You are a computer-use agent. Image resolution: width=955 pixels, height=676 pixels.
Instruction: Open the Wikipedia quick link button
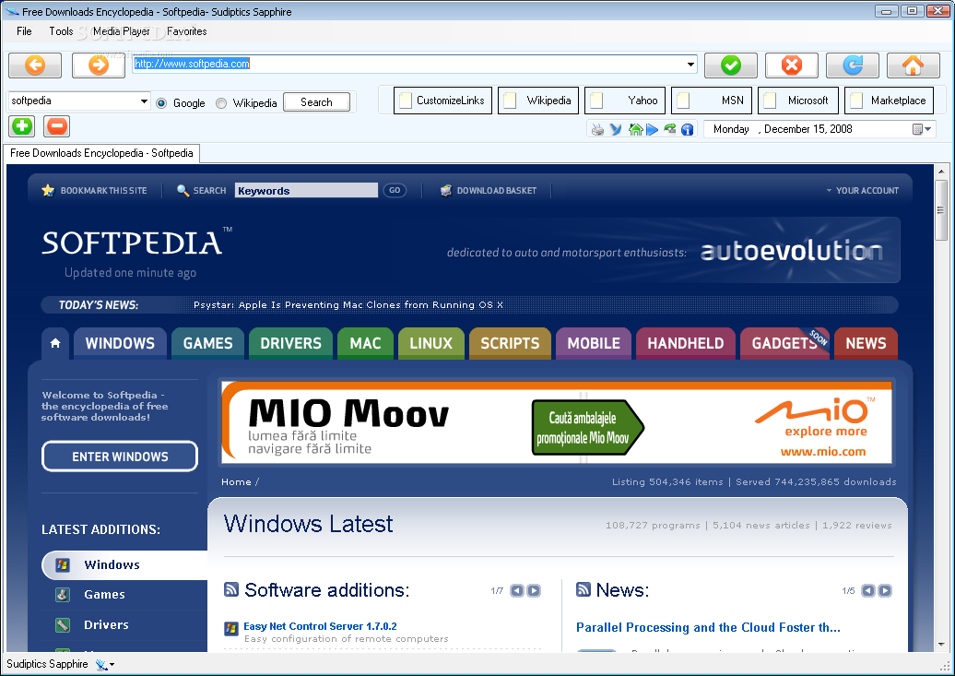(537, 101)
